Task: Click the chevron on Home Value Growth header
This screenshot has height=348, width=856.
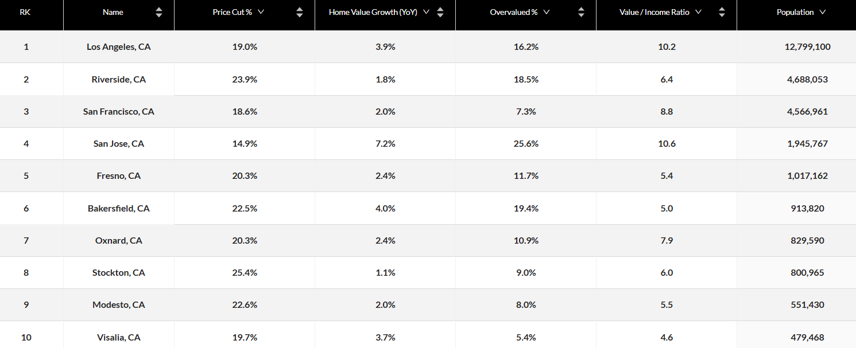Action: coord(426,11)
